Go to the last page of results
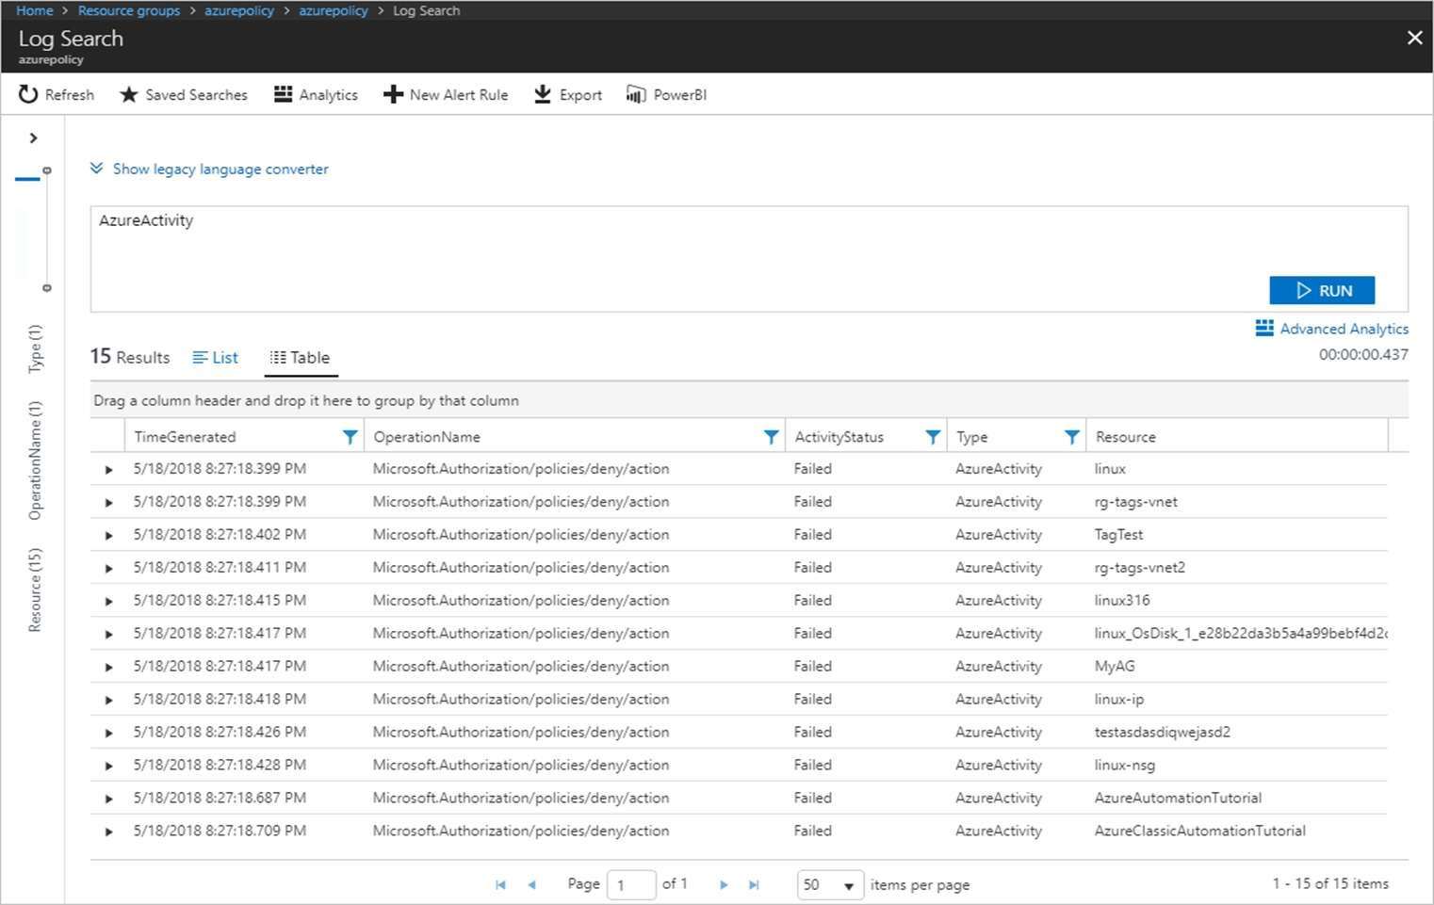The width and height of the screenshot is (1434, 905). pyautogui.click(x=754, y=885)
